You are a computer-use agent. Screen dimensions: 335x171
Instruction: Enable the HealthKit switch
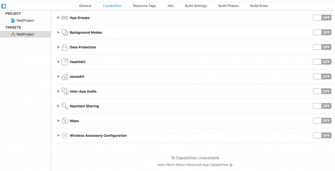[322, 62]
